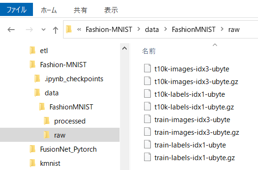Screen dimensions: 258x170
Task: Select the kmnist folder in the tree
Action: [x=50, y=163]
